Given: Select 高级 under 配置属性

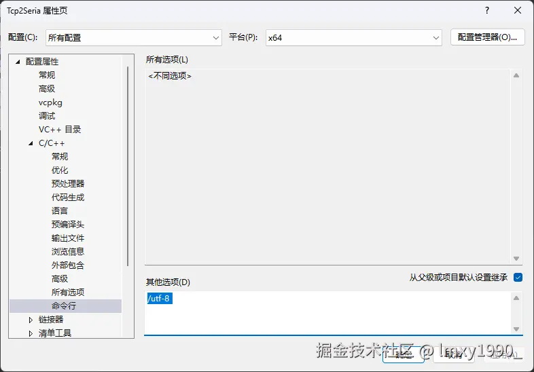Looking at the screenshot, I should [x=47, y=88].
